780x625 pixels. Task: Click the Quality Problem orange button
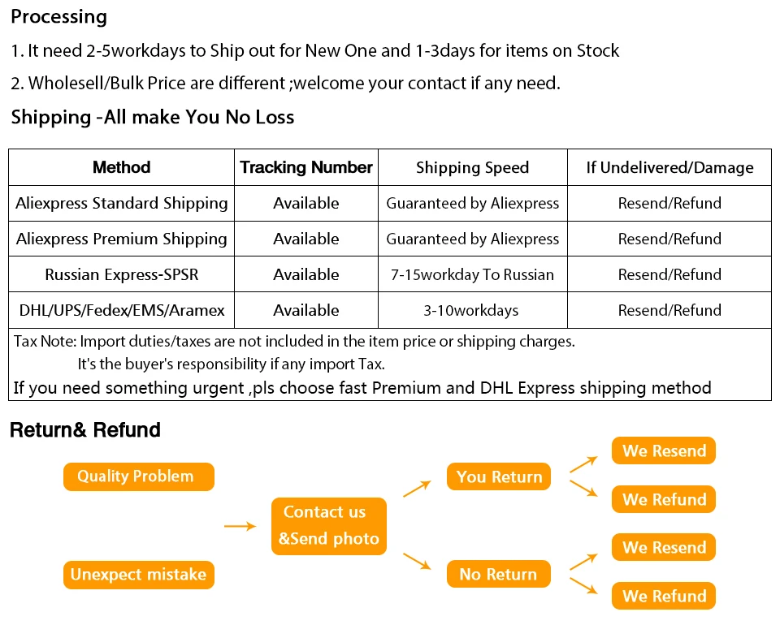[139, 476]
